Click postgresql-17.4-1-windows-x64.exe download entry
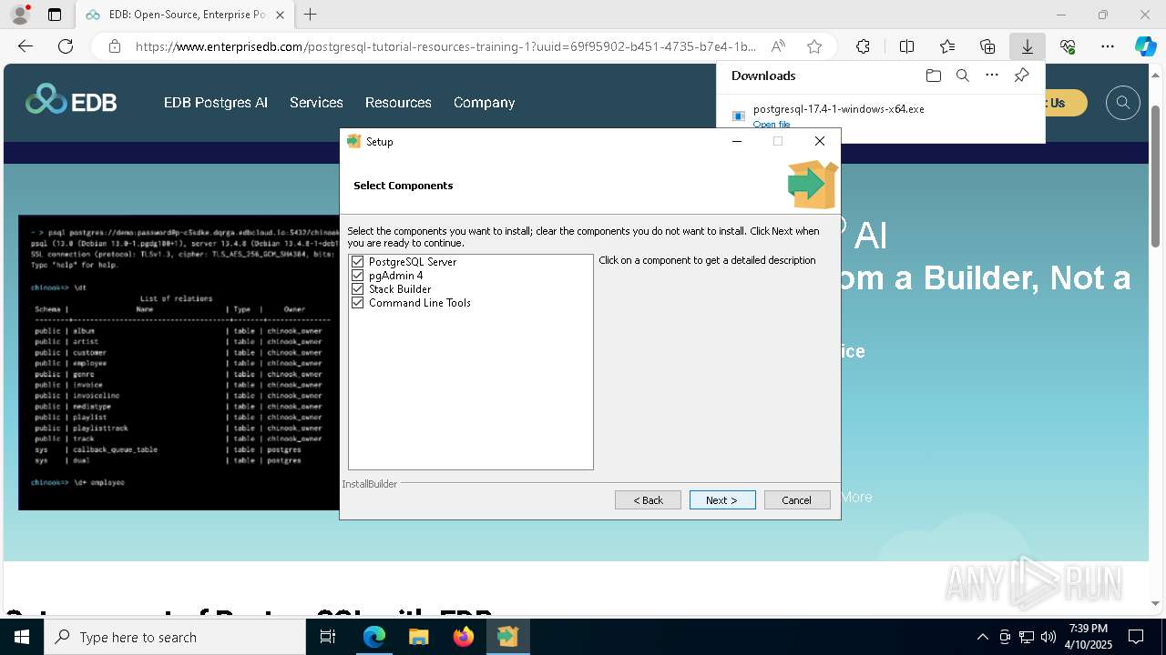The width and height of the screenshot is (1166, 655). [838, 109]
